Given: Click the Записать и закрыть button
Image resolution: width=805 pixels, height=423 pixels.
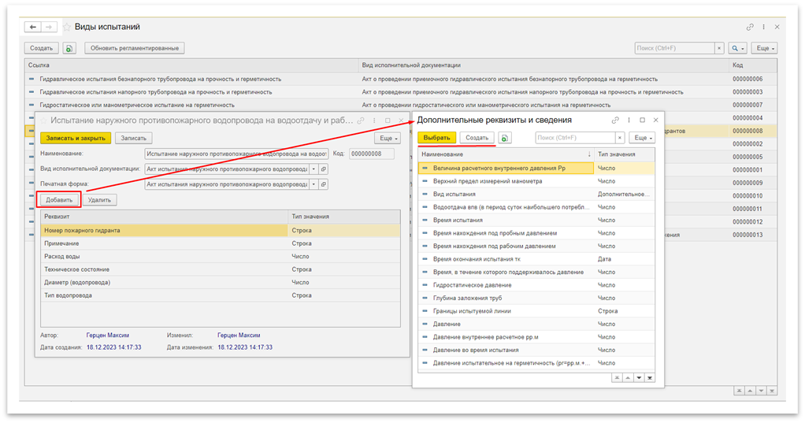Looking at the screenshot, I should coord(75,137).
